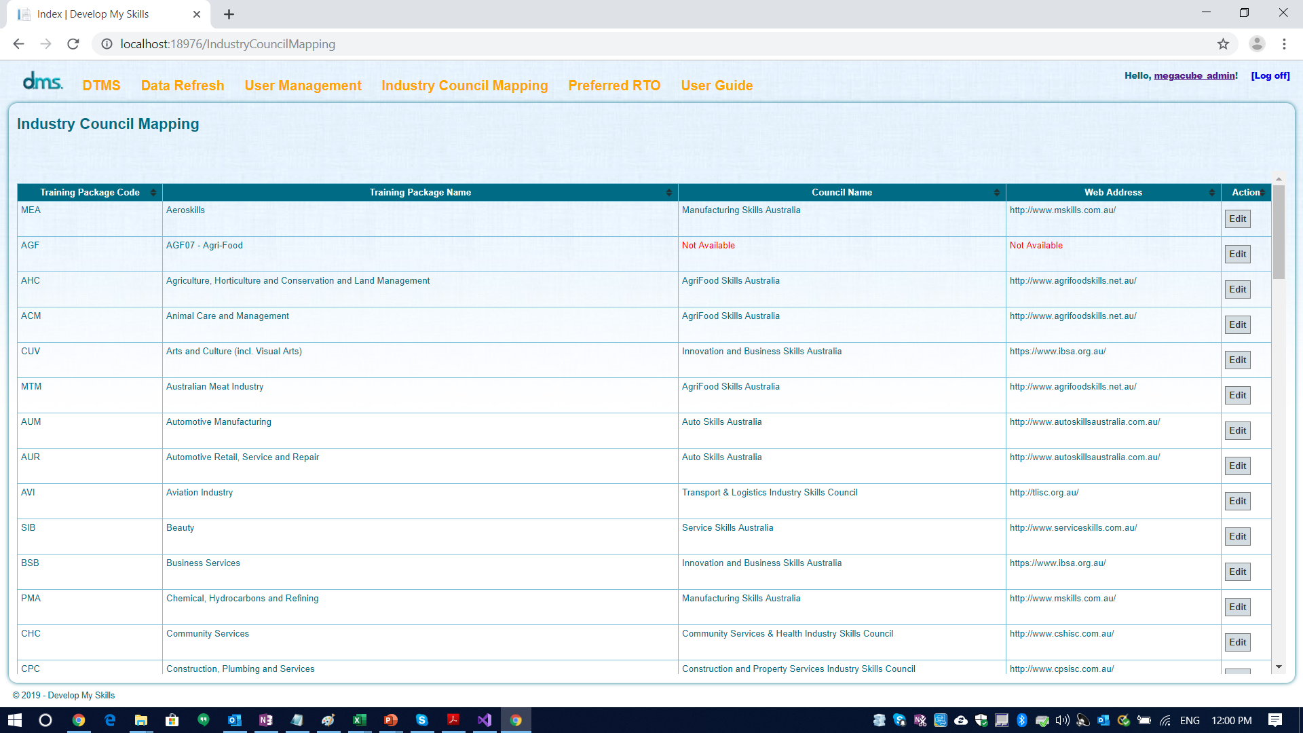Edit the Automotive Manufacturing row
Screen dimensions: 1303x733
point(1237,431)
